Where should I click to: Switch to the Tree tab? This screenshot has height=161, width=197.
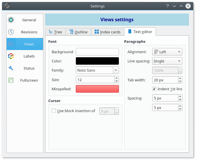pos(55,32)
